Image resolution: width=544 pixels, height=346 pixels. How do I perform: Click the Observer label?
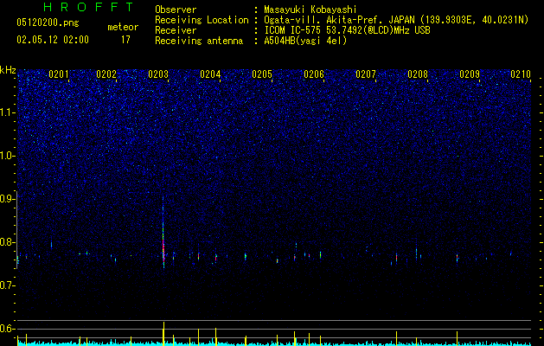pyautogui.click(x=176, y=10)
